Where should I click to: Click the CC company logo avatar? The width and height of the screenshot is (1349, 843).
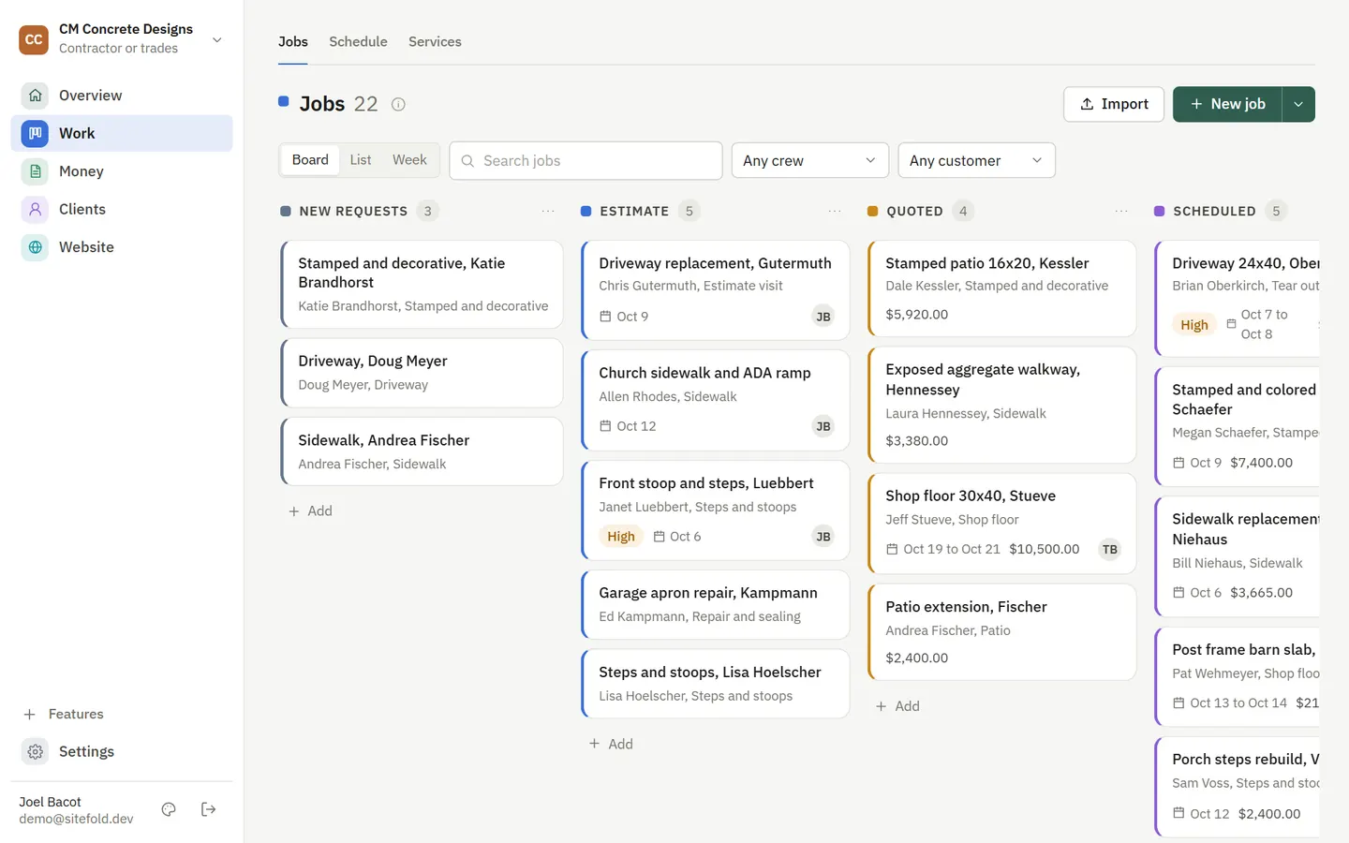pyautogui.click(x=34, y=39)
